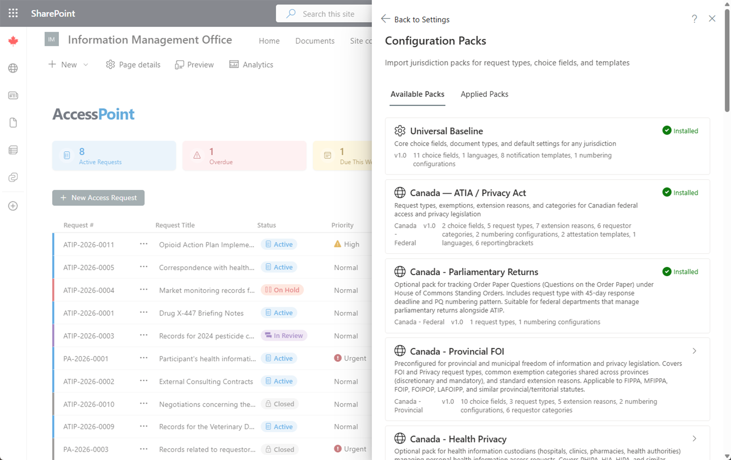
Task: Click the New Access Request button
Action: (x=98, y=198)
